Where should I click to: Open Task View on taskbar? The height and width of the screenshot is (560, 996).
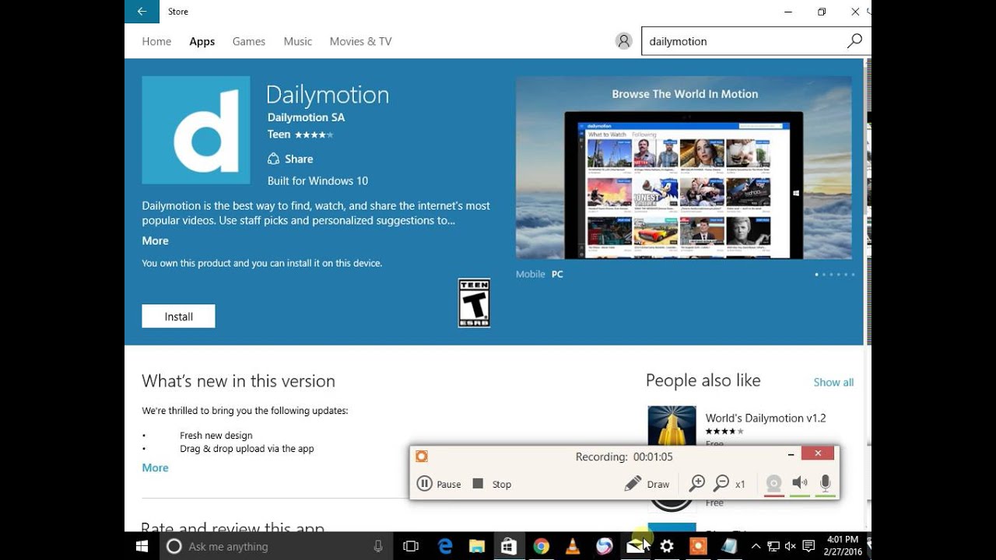(x=411, y=546)
